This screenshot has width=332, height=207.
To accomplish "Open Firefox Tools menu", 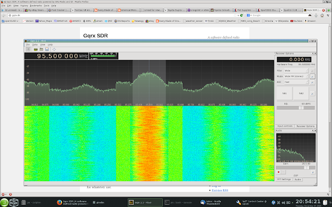I will (46, 6).
